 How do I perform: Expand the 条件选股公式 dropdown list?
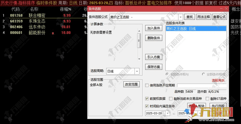click(x=180, y=17)
